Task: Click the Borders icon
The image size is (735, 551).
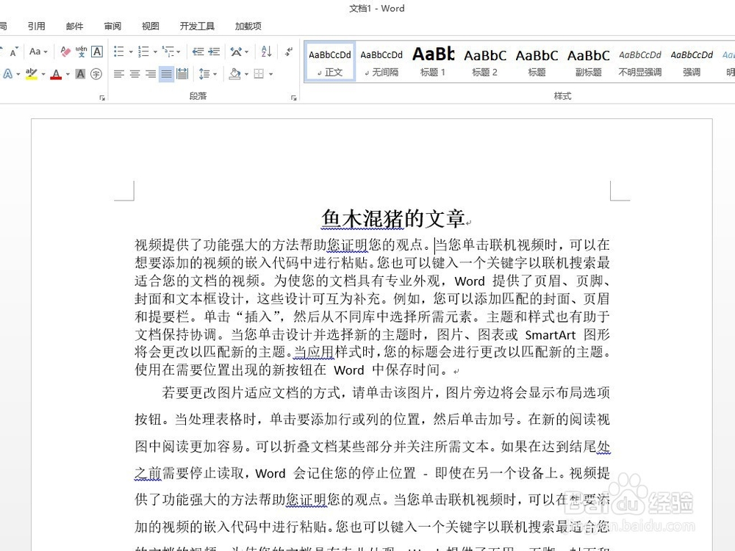Action: click(x=259, y=74)
